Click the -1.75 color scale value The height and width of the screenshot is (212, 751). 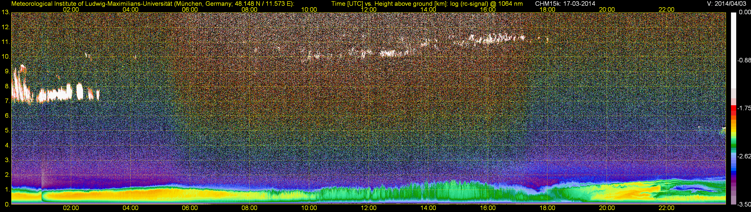(x=743, y=108)
